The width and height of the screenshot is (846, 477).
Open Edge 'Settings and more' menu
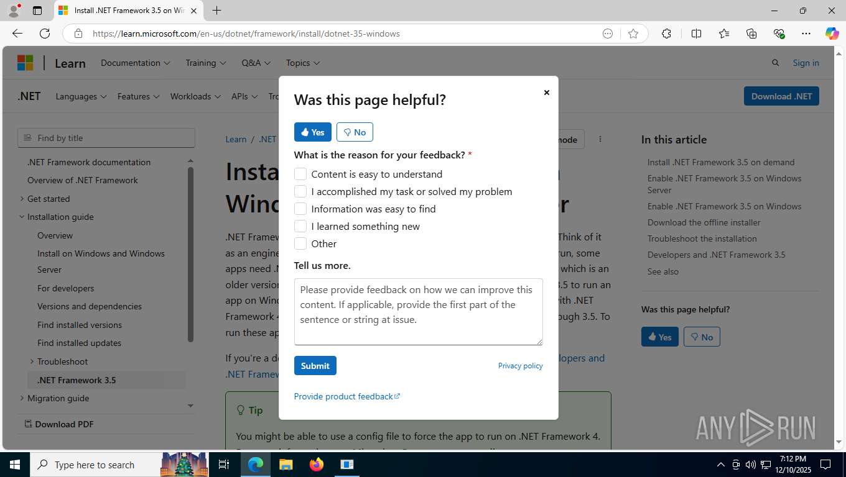806,34
